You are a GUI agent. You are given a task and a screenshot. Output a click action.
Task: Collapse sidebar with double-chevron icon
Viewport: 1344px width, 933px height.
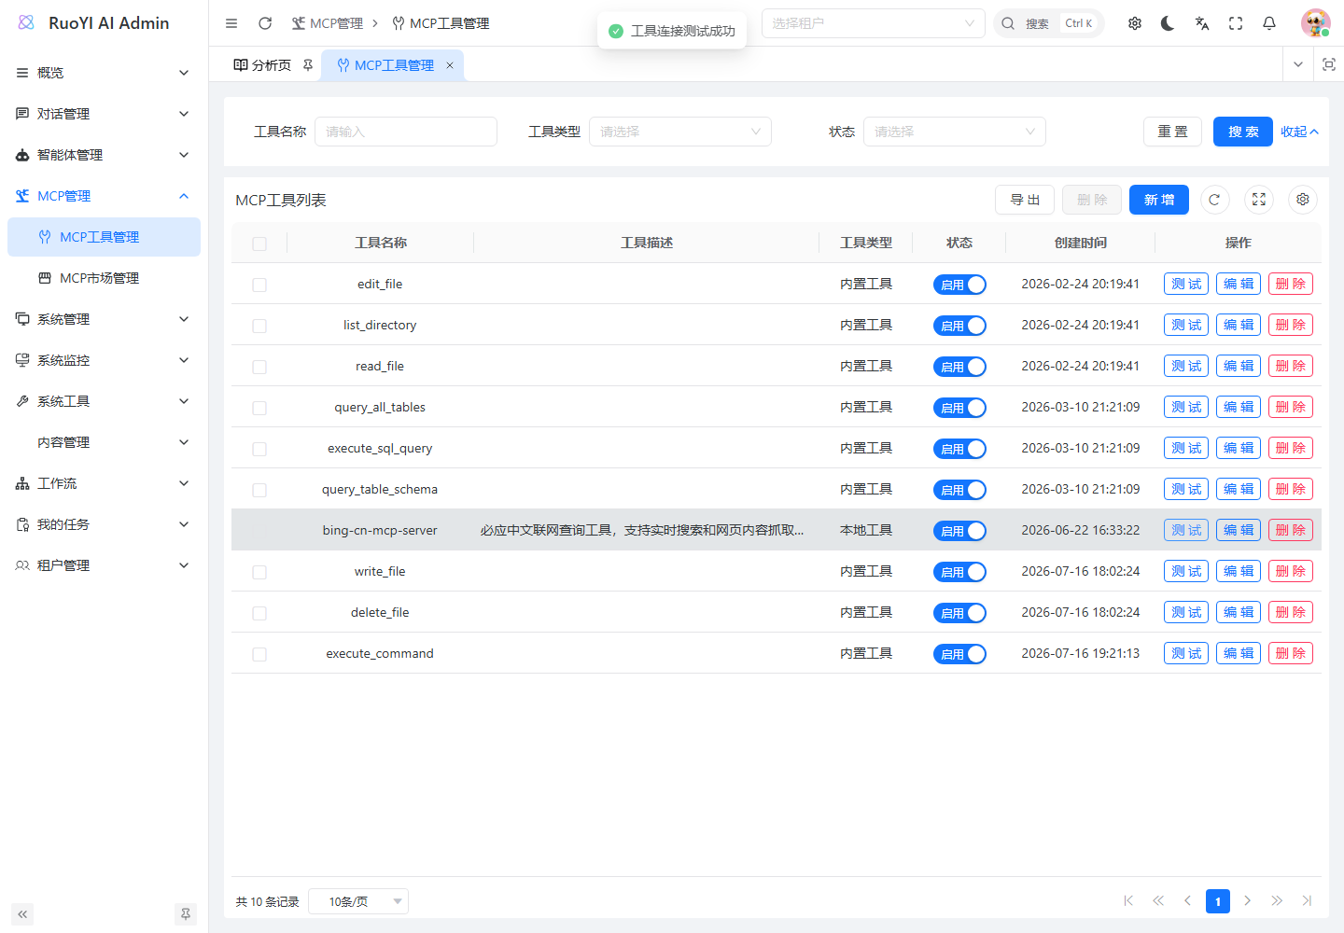tap(22, 914)
